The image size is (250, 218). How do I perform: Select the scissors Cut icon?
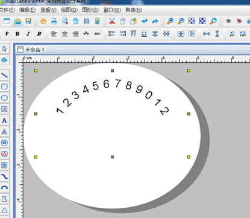click(112, 21)
